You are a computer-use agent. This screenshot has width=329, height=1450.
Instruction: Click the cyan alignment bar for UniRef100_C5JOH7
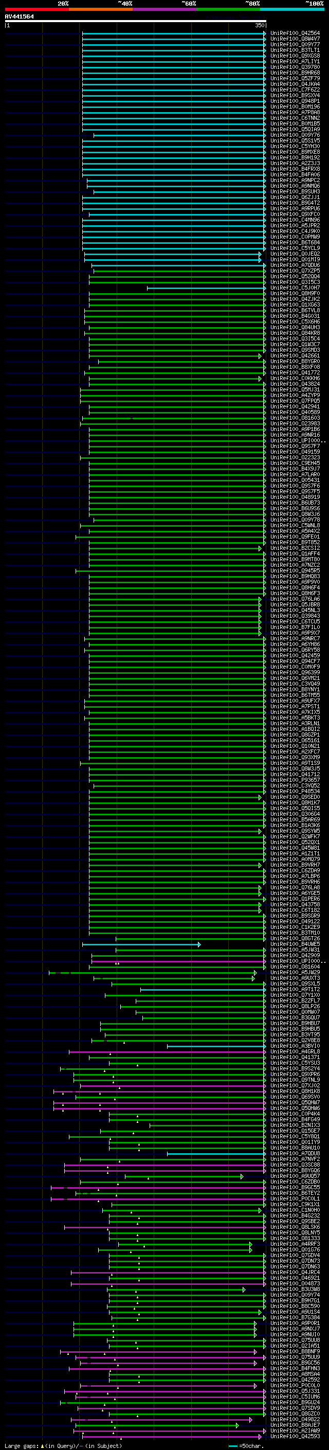point(207,288)
